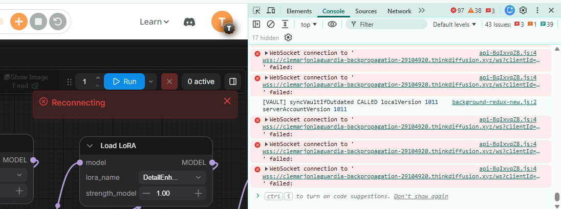Click the console preserve log download icon
Screen dimensions: 561x209
tap(285, 25)
